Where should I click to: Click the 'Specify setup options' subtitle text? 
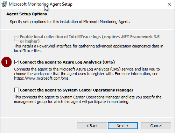tap(70, 22)
